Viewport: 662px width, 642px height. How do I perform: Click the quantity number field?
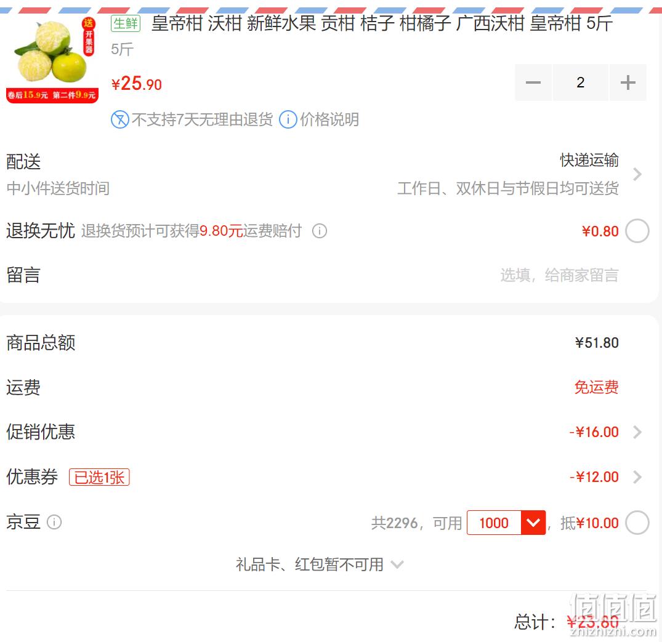coord(581,82)
